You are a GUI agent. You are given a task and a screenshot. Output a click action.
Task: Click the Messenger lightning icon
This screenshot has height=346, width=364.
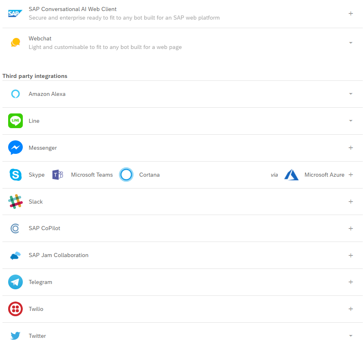[15, 148]
